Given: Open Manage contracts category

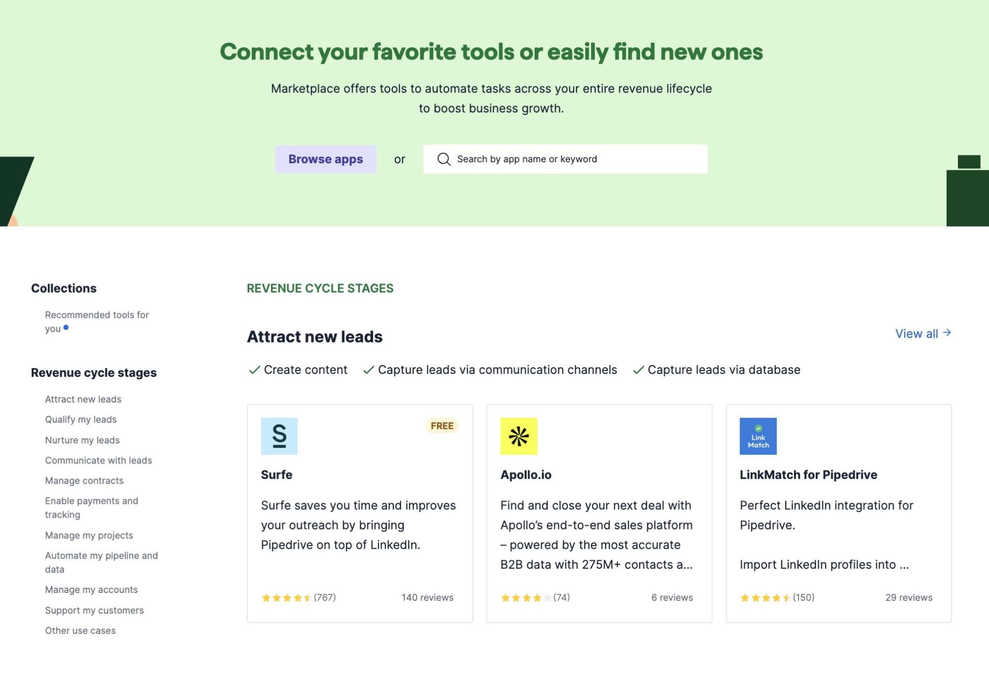Looking at the screenshot, I should (84, 481).
